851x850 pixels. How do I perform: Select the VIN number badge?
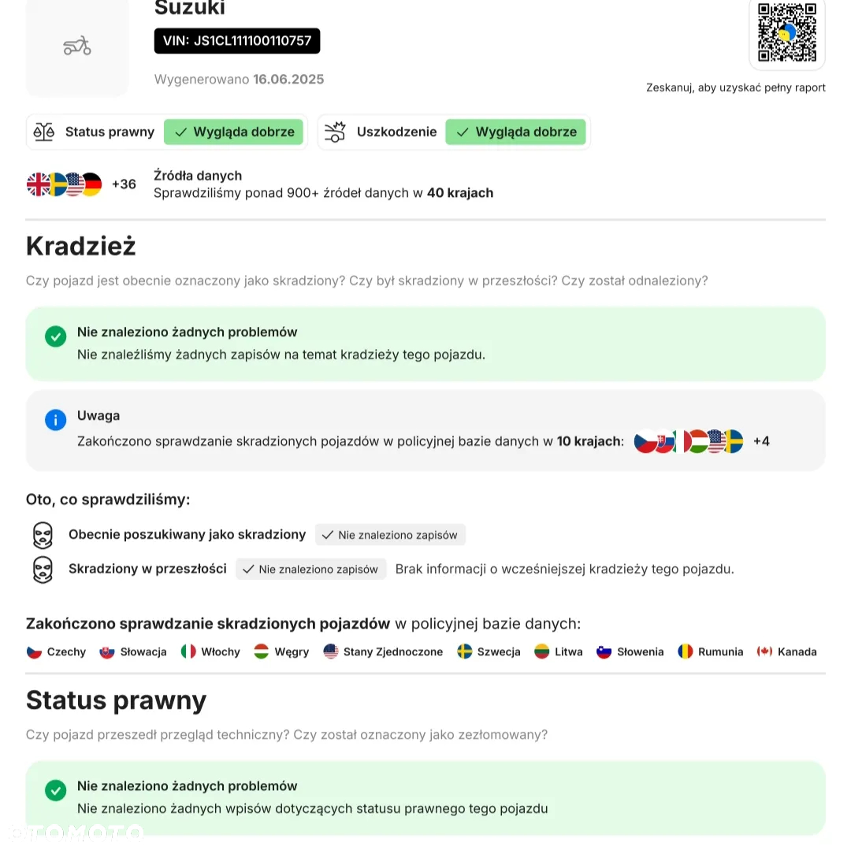click(237, 41)
